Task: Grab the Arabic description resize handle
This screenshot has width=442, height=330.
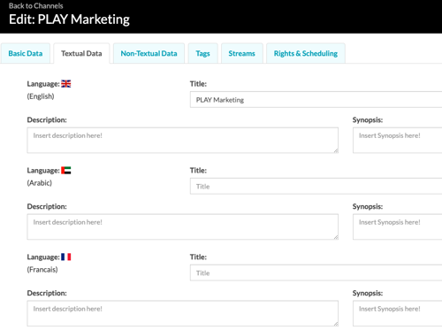Action: [336, 237]
